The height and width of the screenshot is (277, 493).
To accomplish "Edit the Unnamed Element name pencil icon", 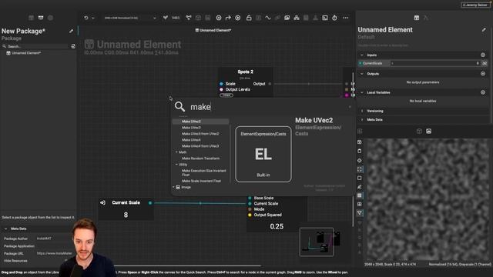I will tap(484, 30).
